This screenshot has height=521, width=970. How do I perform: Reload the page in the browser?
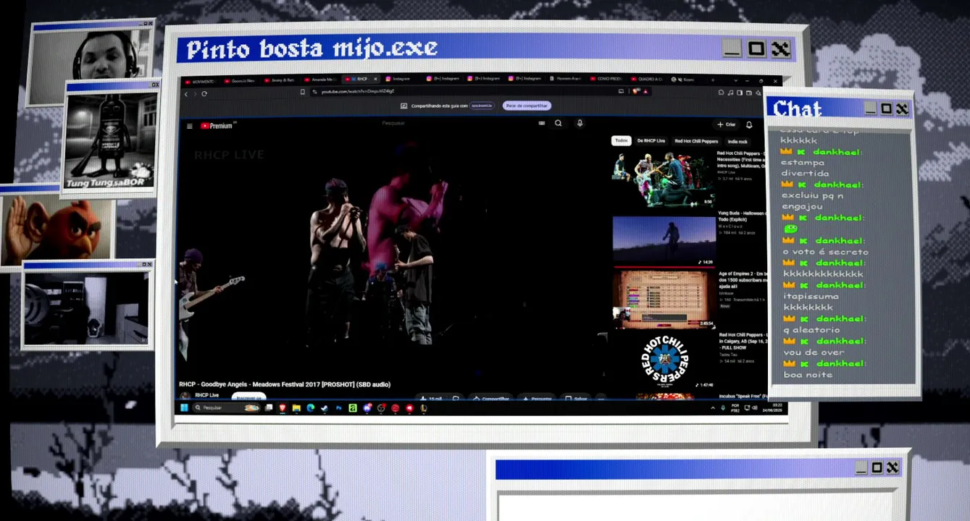[x=204, y=93]
